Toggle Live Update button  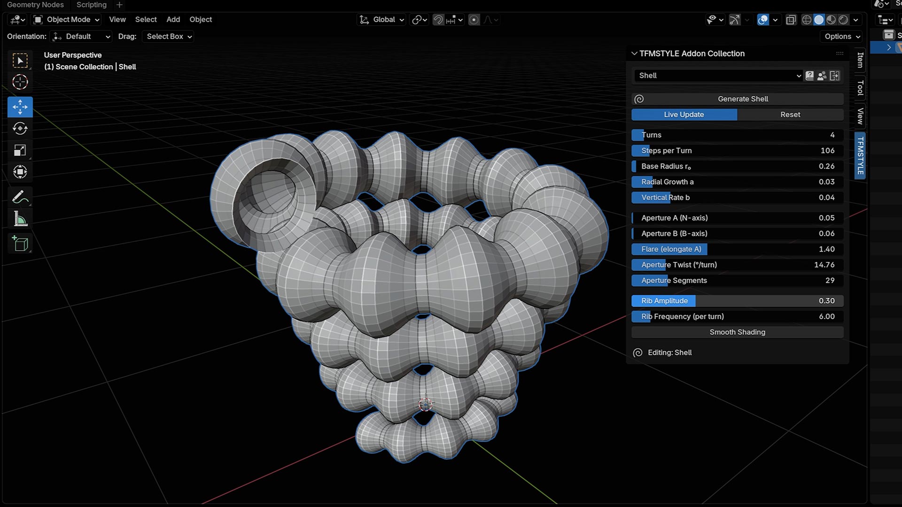click(x=684, y=115)
